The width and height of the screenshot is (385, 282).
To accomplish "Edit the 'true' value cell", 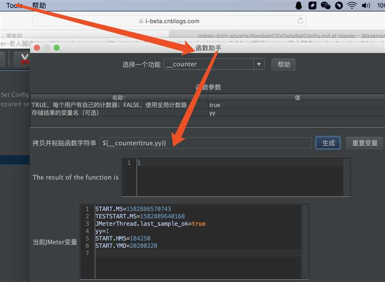I will [297, 105].
